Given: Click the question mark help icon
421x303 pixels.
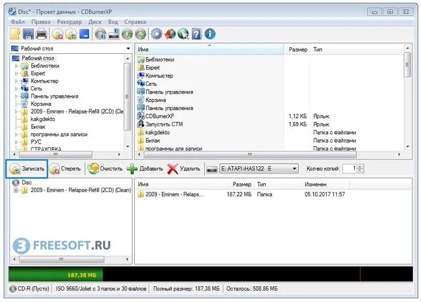Looking at the screenshot, I should [196, 34].
